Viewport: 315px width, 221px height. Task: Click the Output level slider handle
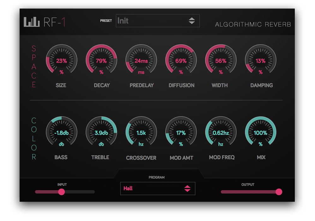[x=279, y=192]
